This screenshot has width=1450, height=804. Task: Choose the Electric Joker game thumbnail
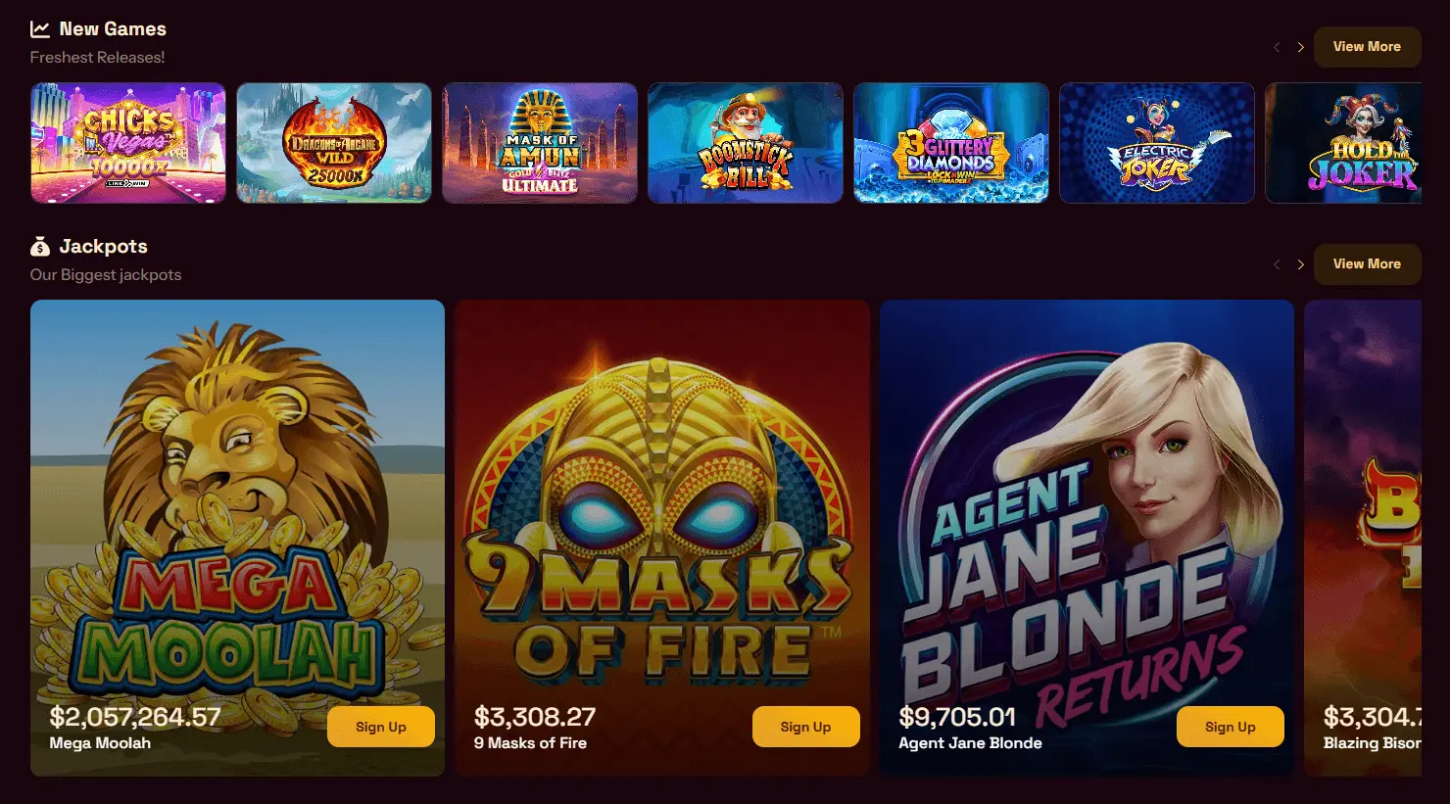[1157, 143]
